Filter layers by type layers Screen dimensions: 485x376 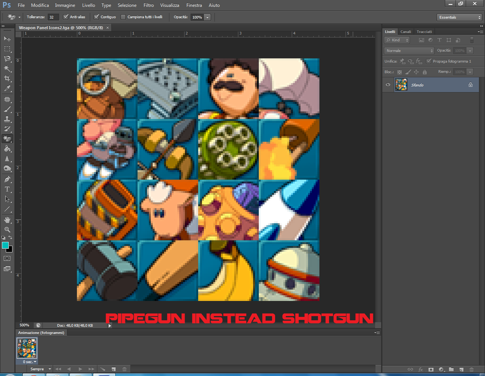[x=440, y=40]
